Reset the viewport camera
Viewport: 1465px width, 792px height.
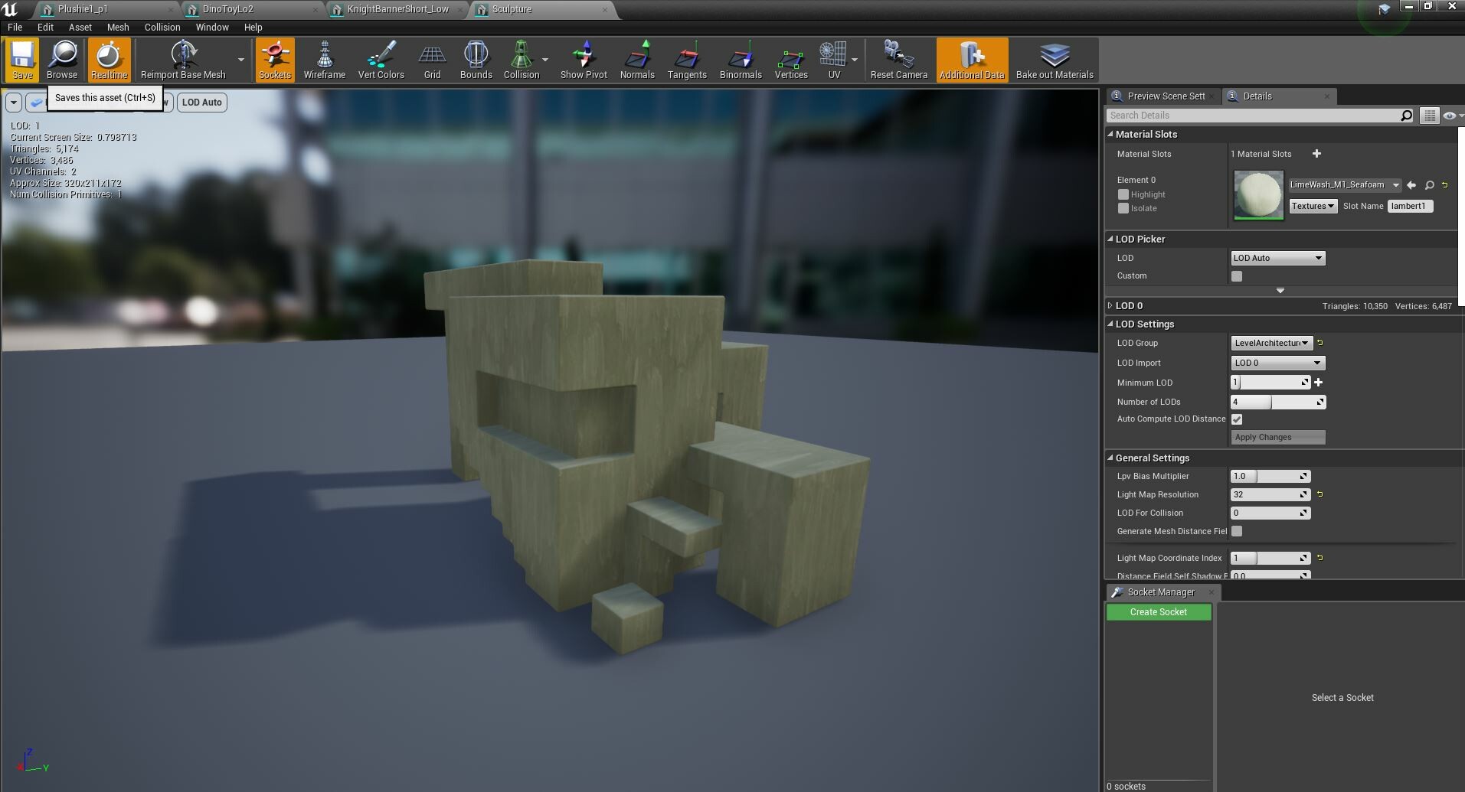tap(899, 60)
